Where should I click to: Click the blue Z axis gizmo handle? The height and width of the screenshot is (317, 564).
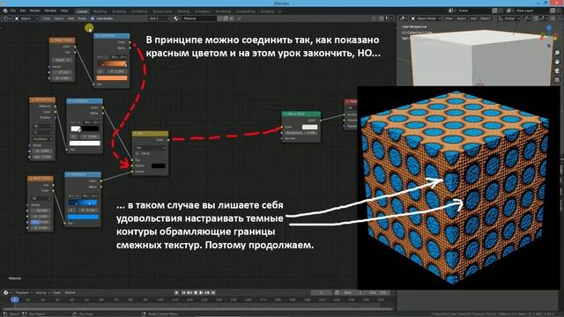coord(549,27)
